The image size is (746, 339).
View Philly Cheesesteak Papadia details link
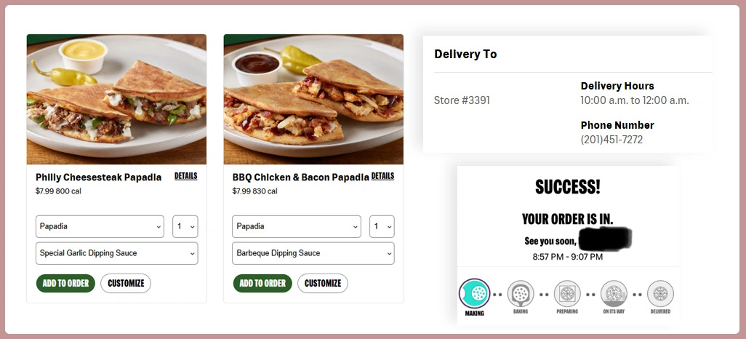pyautogui.click(x=185, y=176)
